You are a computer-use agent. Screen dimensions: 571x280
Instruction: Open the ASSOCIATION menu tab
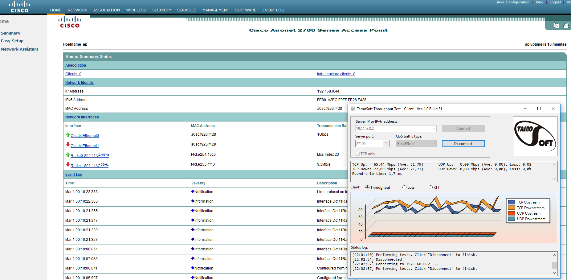(x=106, y=10)
